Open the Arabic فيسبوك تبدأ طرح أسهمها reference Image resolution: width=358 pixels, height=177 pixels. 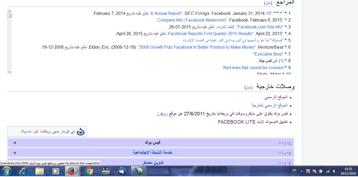tap(232, 40)
